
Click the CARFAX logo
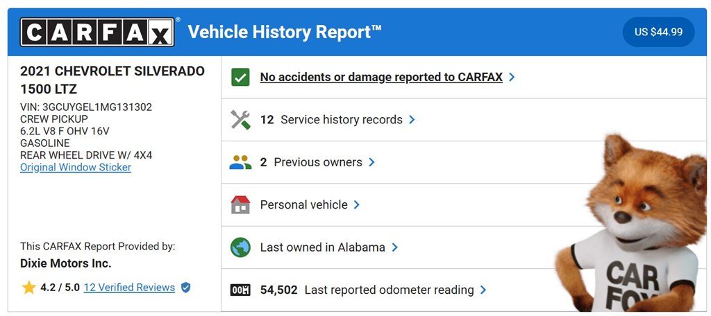click(97, 32)
